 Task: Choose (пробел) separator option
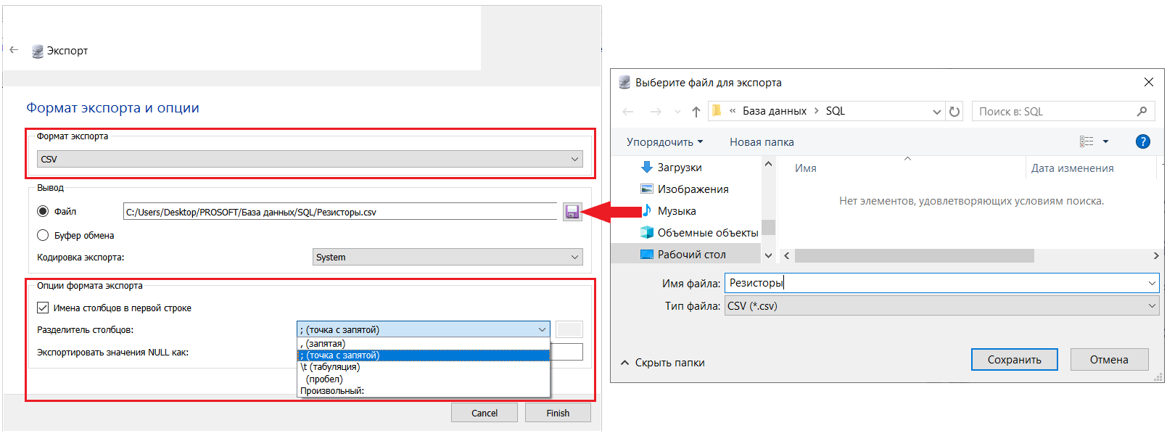(424, 379)
